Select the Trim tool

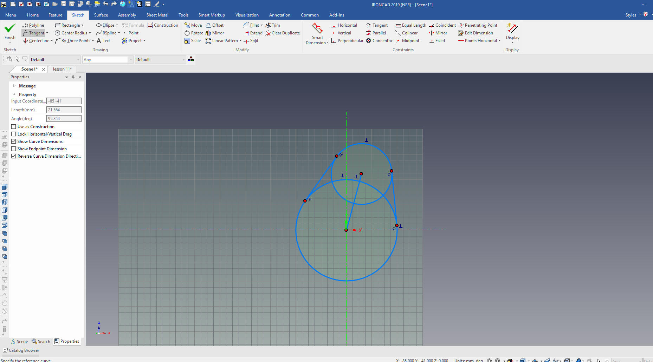[273, 25]
